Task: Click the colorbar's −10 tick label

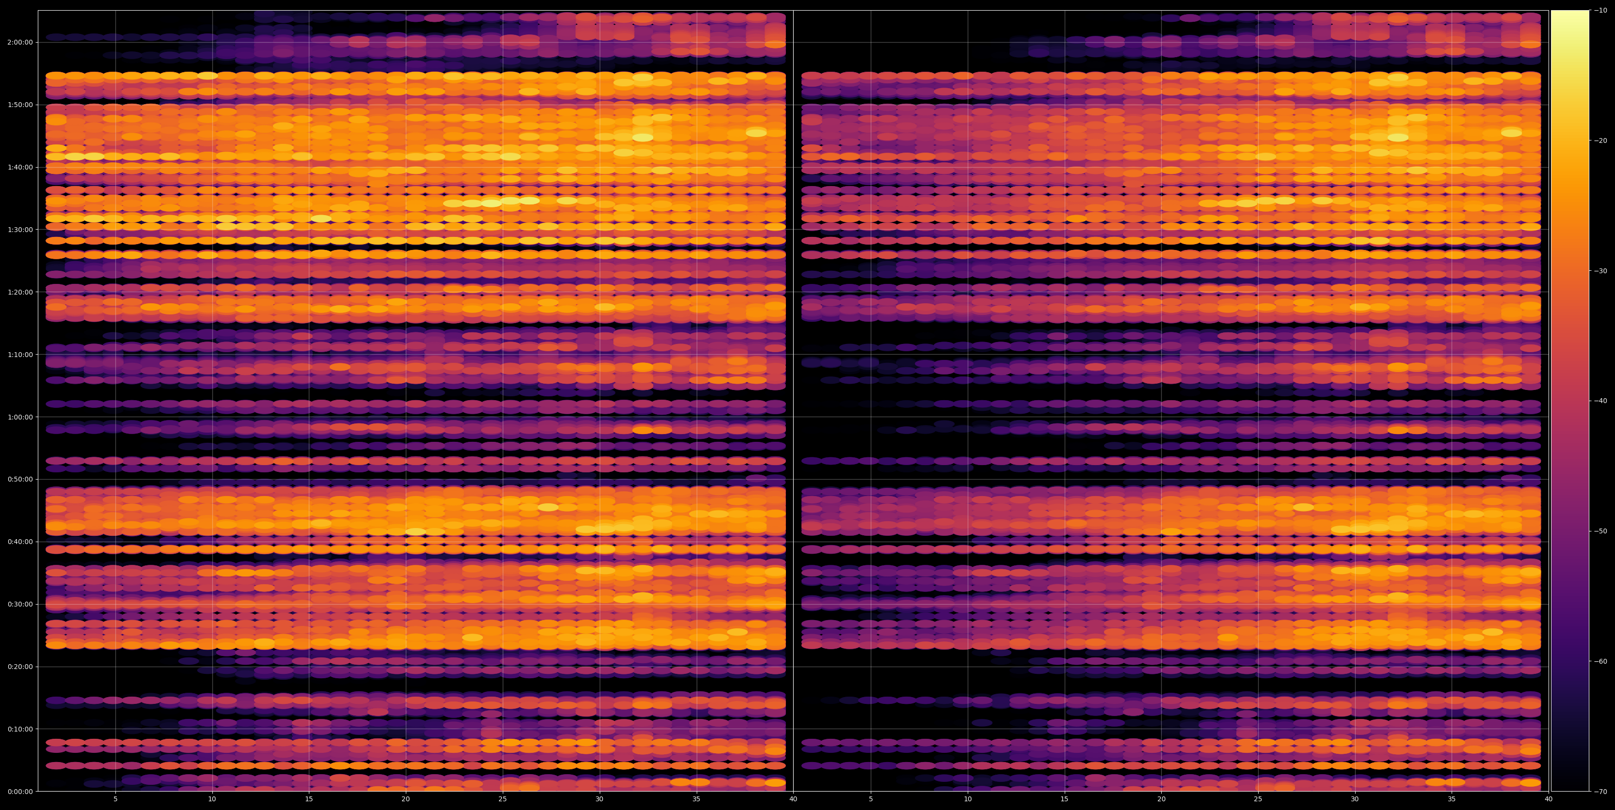Action: click(x=1600, y=11)
